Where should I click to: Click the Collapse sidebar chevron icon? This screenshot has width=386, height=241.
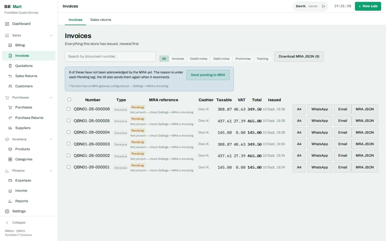[x=7, y=223]
